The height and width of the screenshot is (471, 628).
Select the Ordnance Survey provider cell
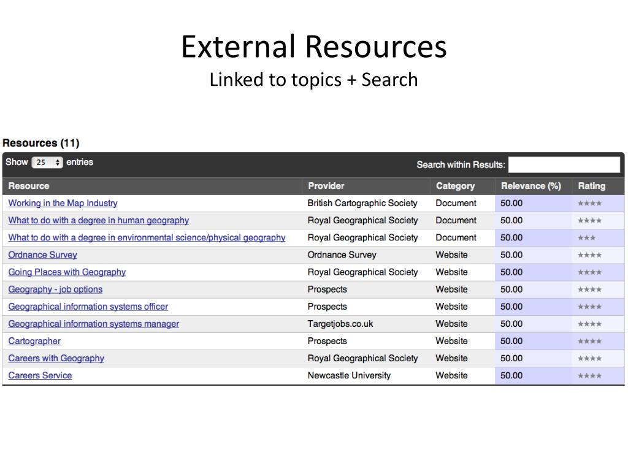[x=342, y=255]
